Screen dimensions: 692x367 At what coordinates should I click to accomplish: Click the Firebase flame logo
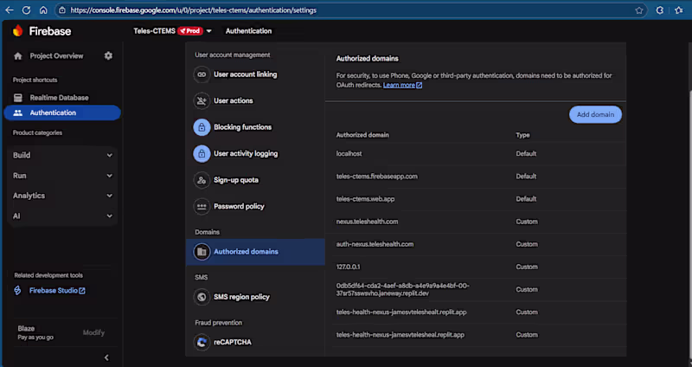[x=17, y=30]
